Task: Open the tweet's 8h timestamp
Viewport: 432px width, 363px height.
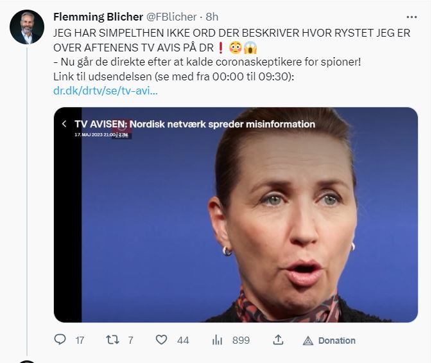Action: (212, 16)
